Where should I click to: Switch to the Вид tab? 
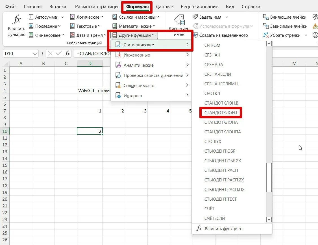230,6
